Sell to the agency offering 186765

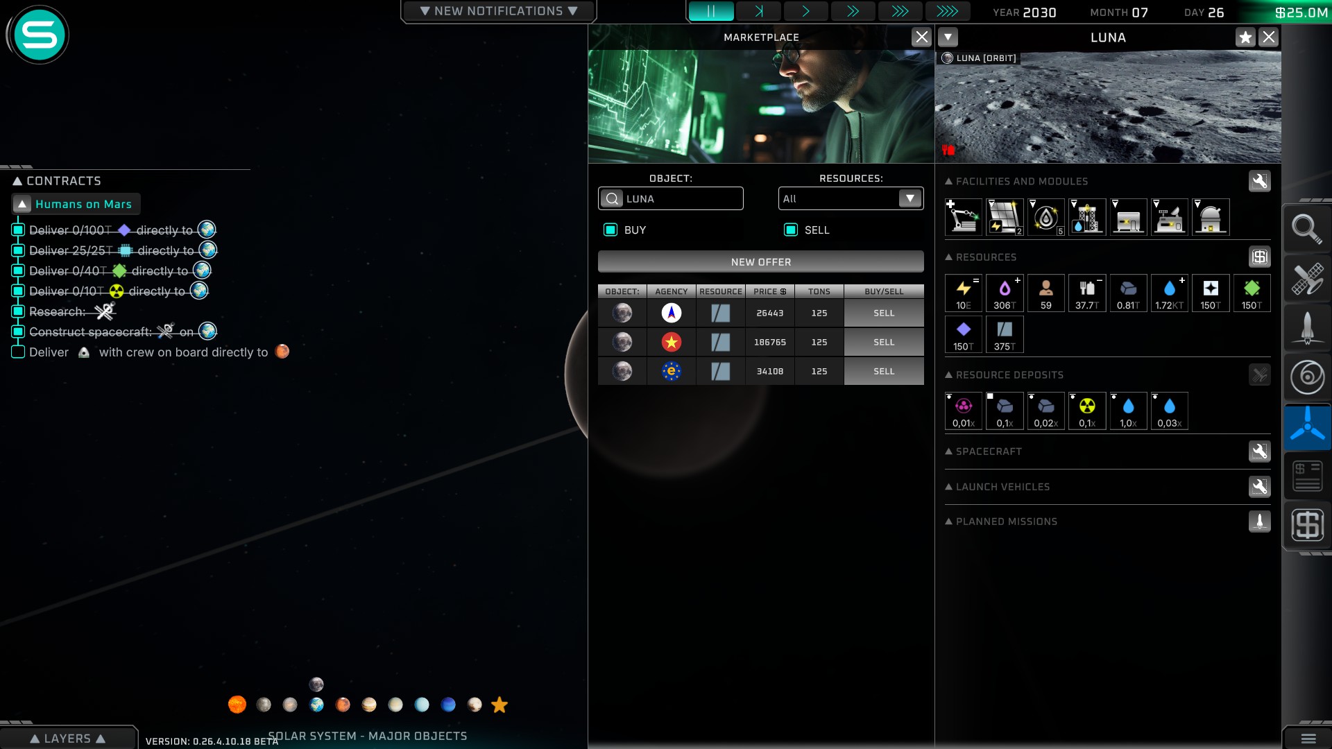click(883, 343)
